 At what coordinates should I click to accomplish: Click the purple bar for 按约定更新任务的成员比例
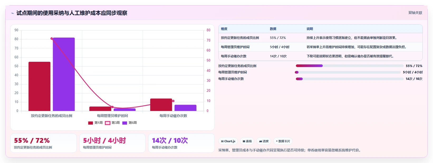pos(64,74)
